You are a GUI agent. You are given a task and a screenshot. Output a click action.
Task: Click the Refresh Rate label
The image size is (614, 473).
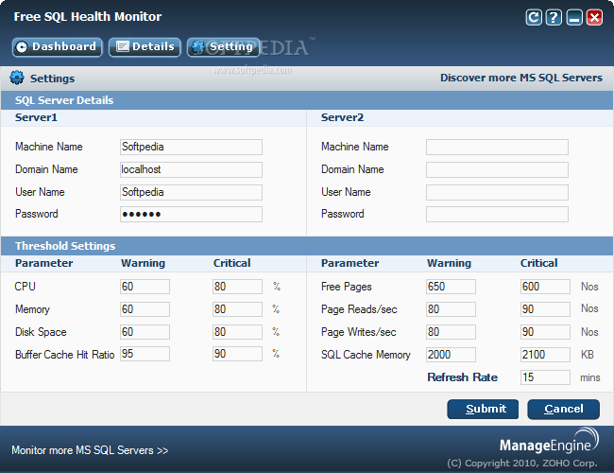[x=463, y=377]
